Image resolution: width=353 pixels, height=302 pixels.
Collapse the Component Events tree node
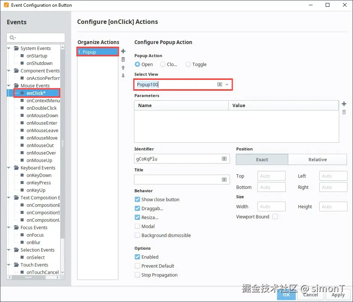tap(9, 71)
